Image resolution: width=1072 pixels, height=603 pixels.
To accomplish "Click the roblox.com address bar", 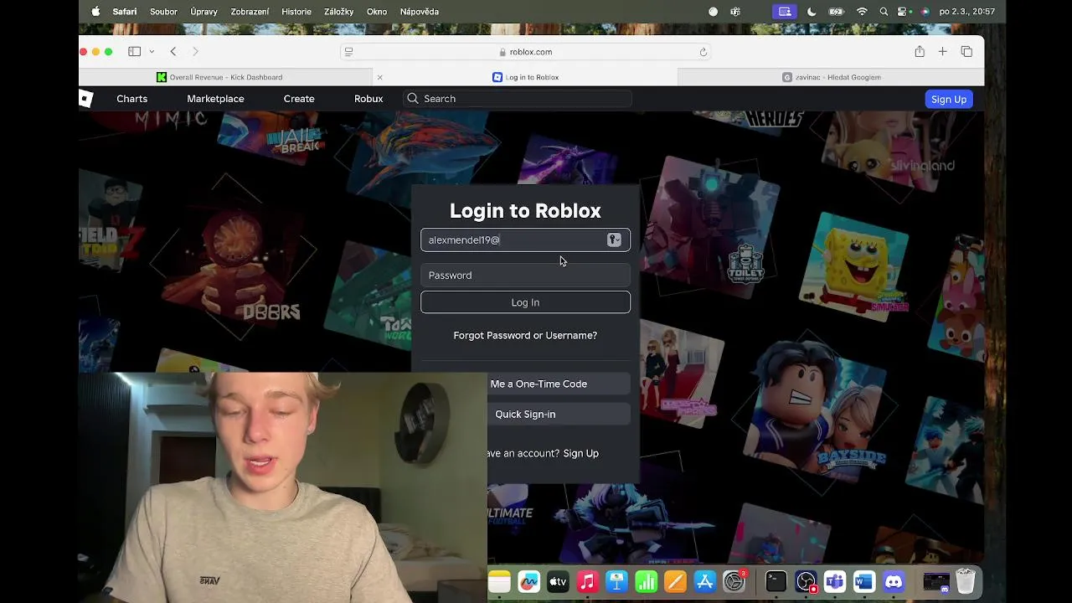I will click(x=526, y=52).
